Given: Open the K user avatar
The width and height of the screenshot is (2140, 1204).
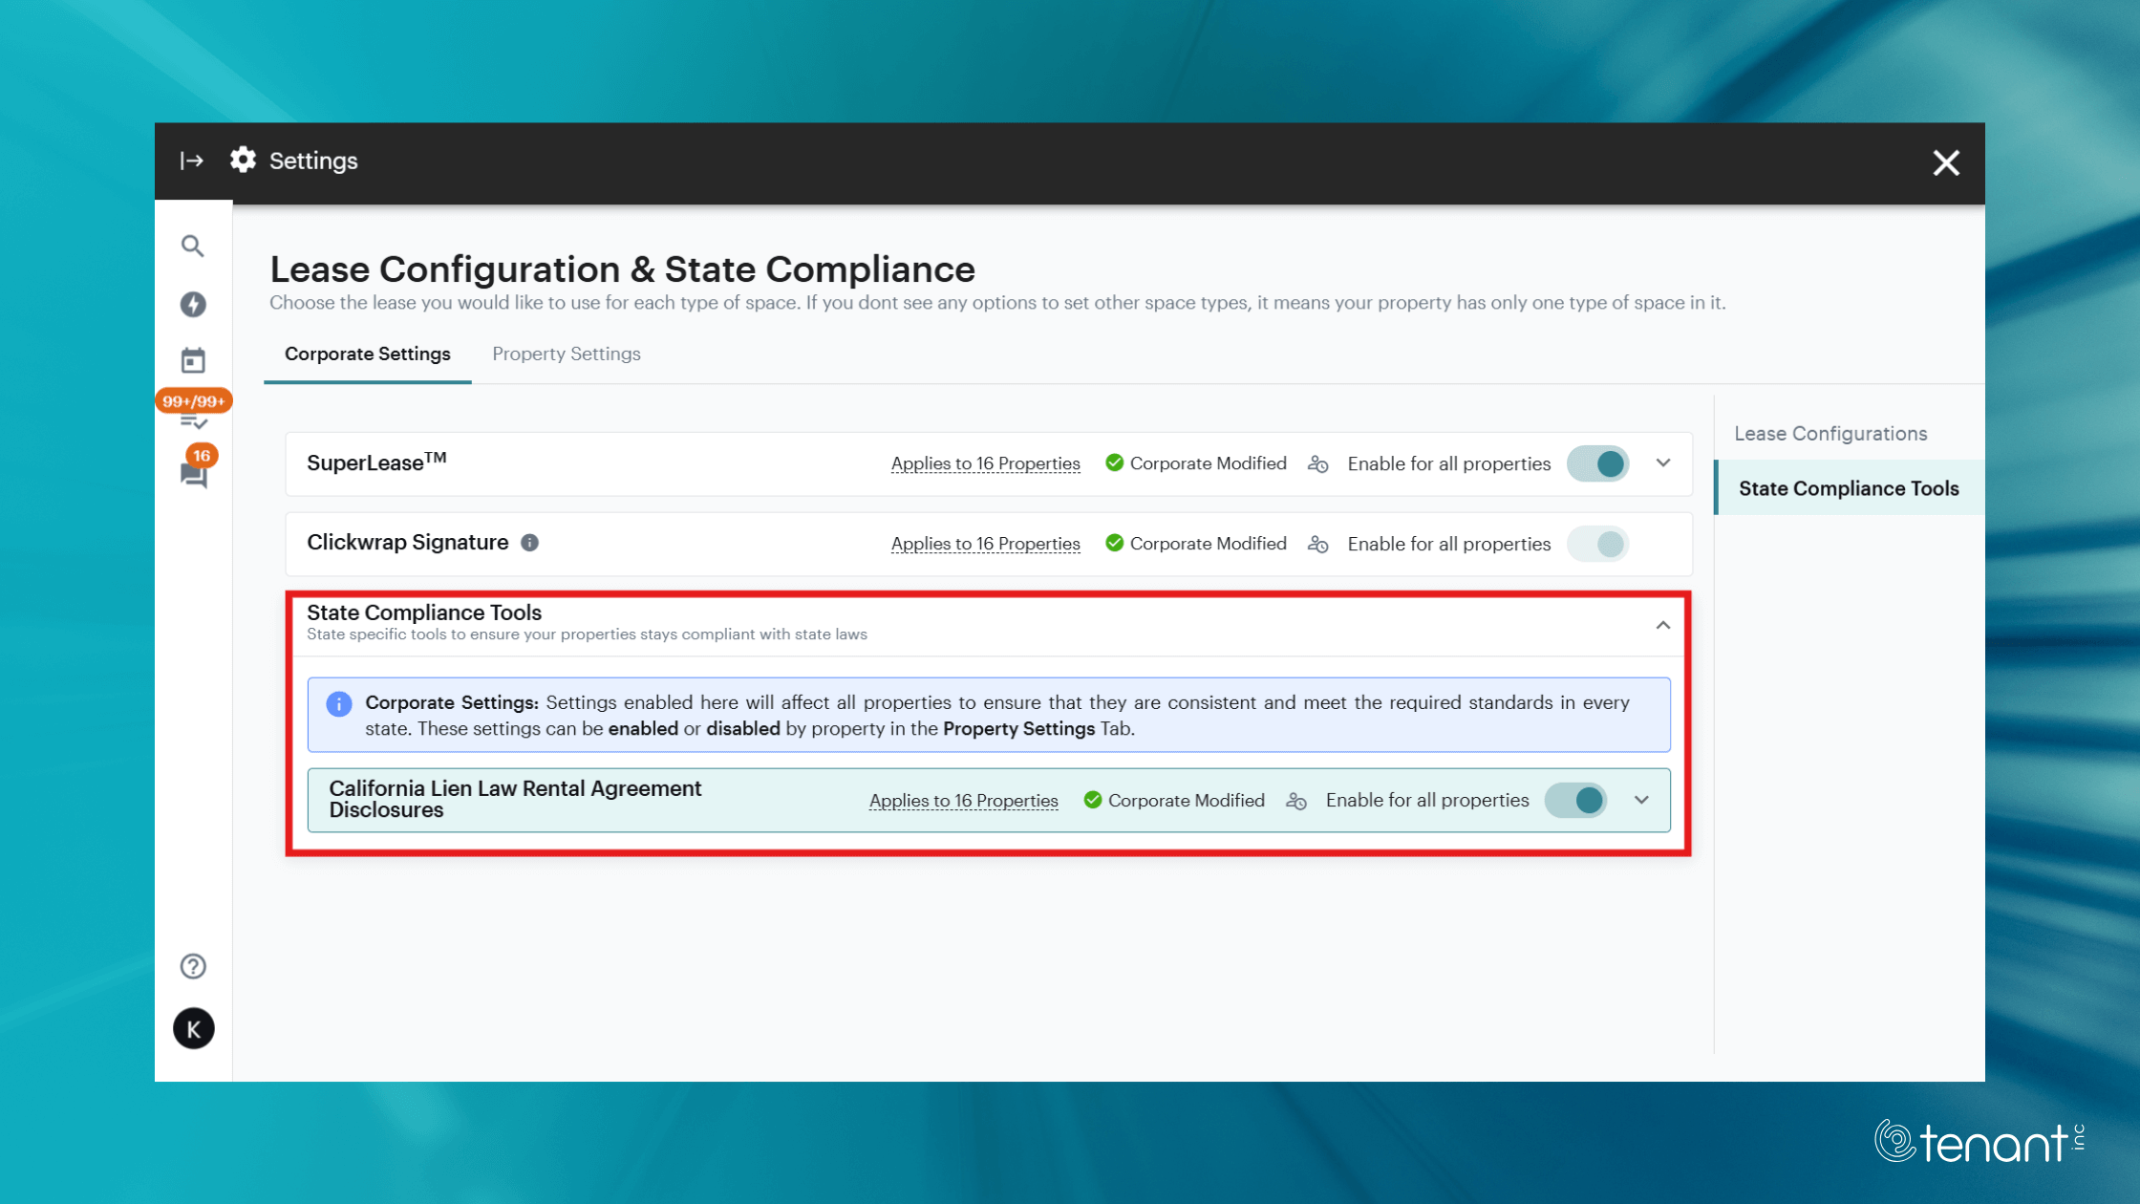Looking at the screenshot, I should coord(194,1029).
